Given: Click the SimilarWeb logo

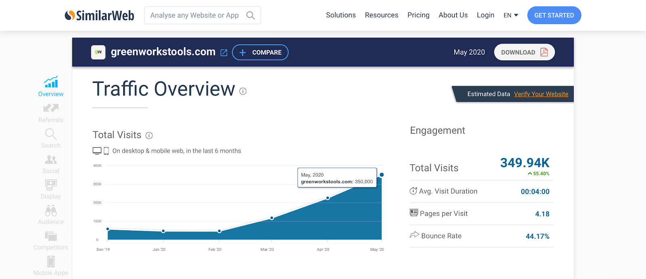Looking at the screenshot, I should click(99, 15).
